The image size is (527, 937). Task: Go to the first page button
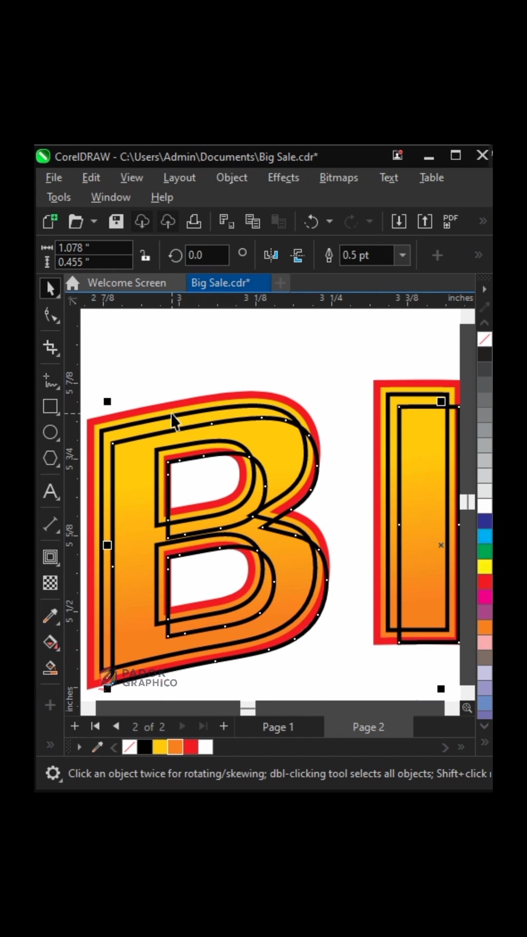tap(95, 726)
